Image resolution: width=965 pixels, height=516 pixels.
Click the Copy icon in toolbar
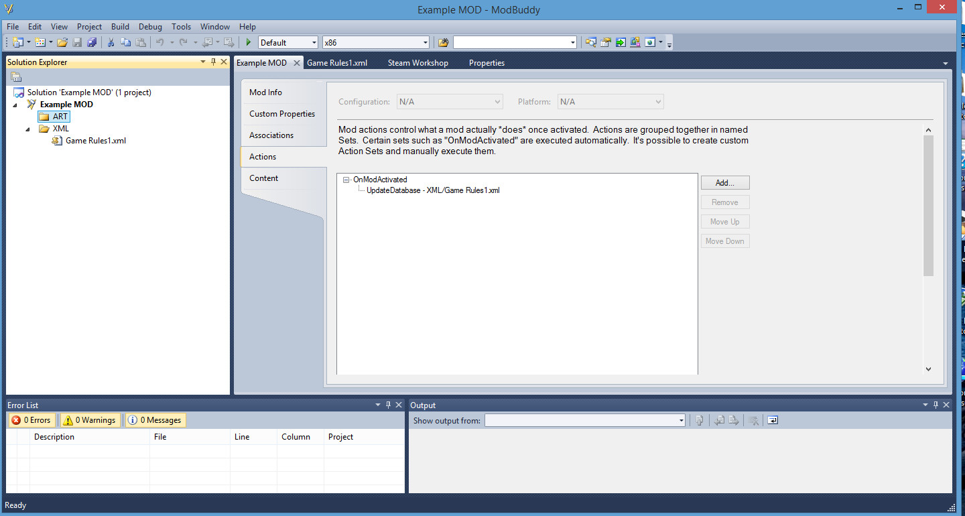pos(126,42)
